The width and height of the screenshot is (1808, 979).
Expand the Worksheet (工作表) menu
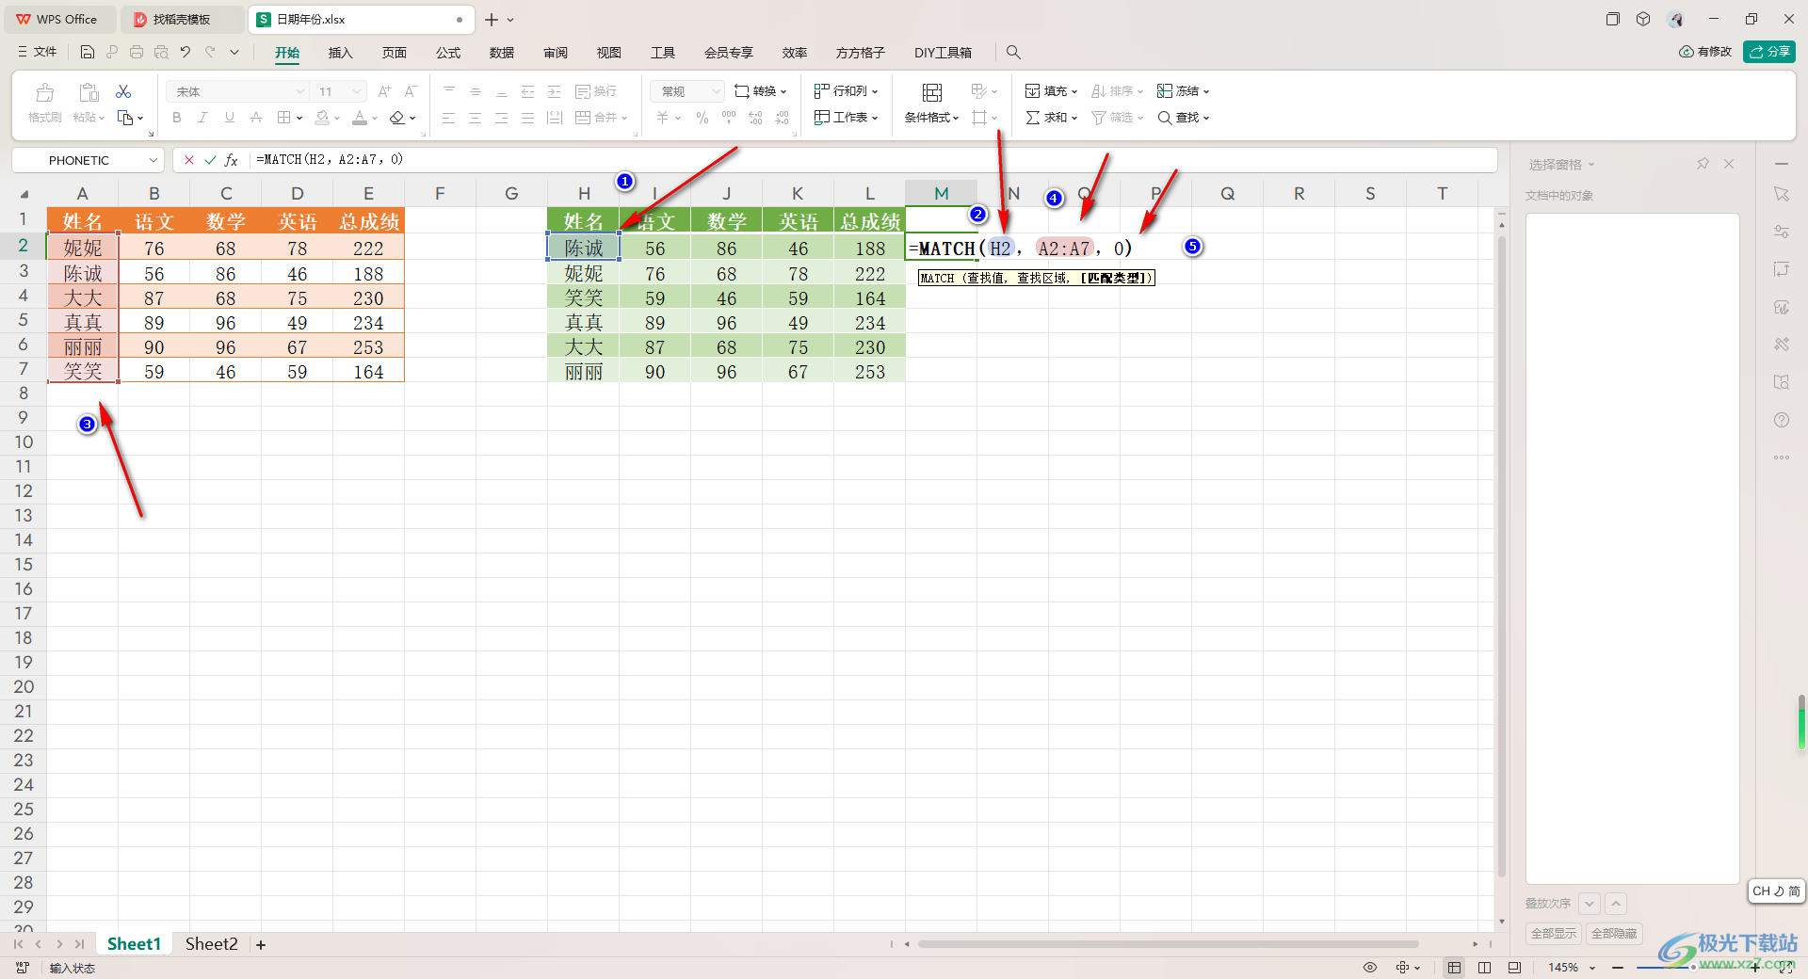tap(846, 118)
